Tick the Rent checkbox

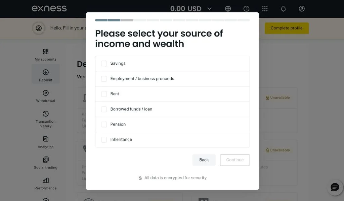(104, 94)
